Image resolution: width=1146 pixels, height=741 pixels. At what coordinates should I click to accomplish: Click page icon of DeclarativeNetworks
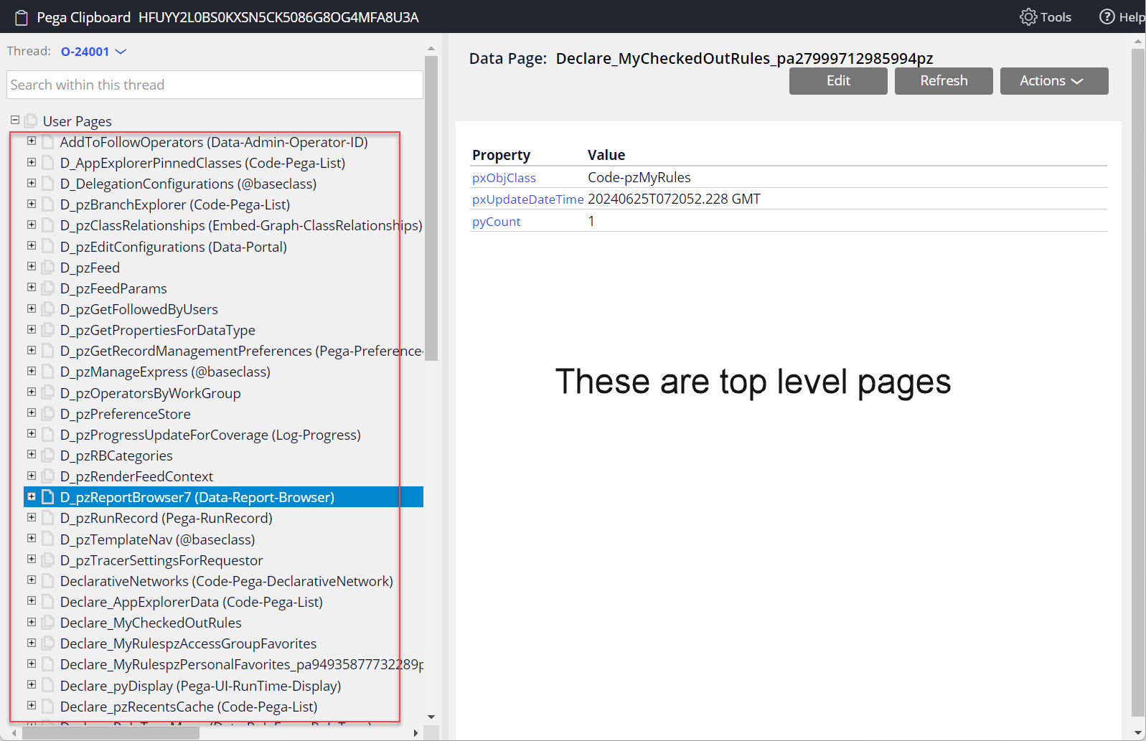[48, 581]
